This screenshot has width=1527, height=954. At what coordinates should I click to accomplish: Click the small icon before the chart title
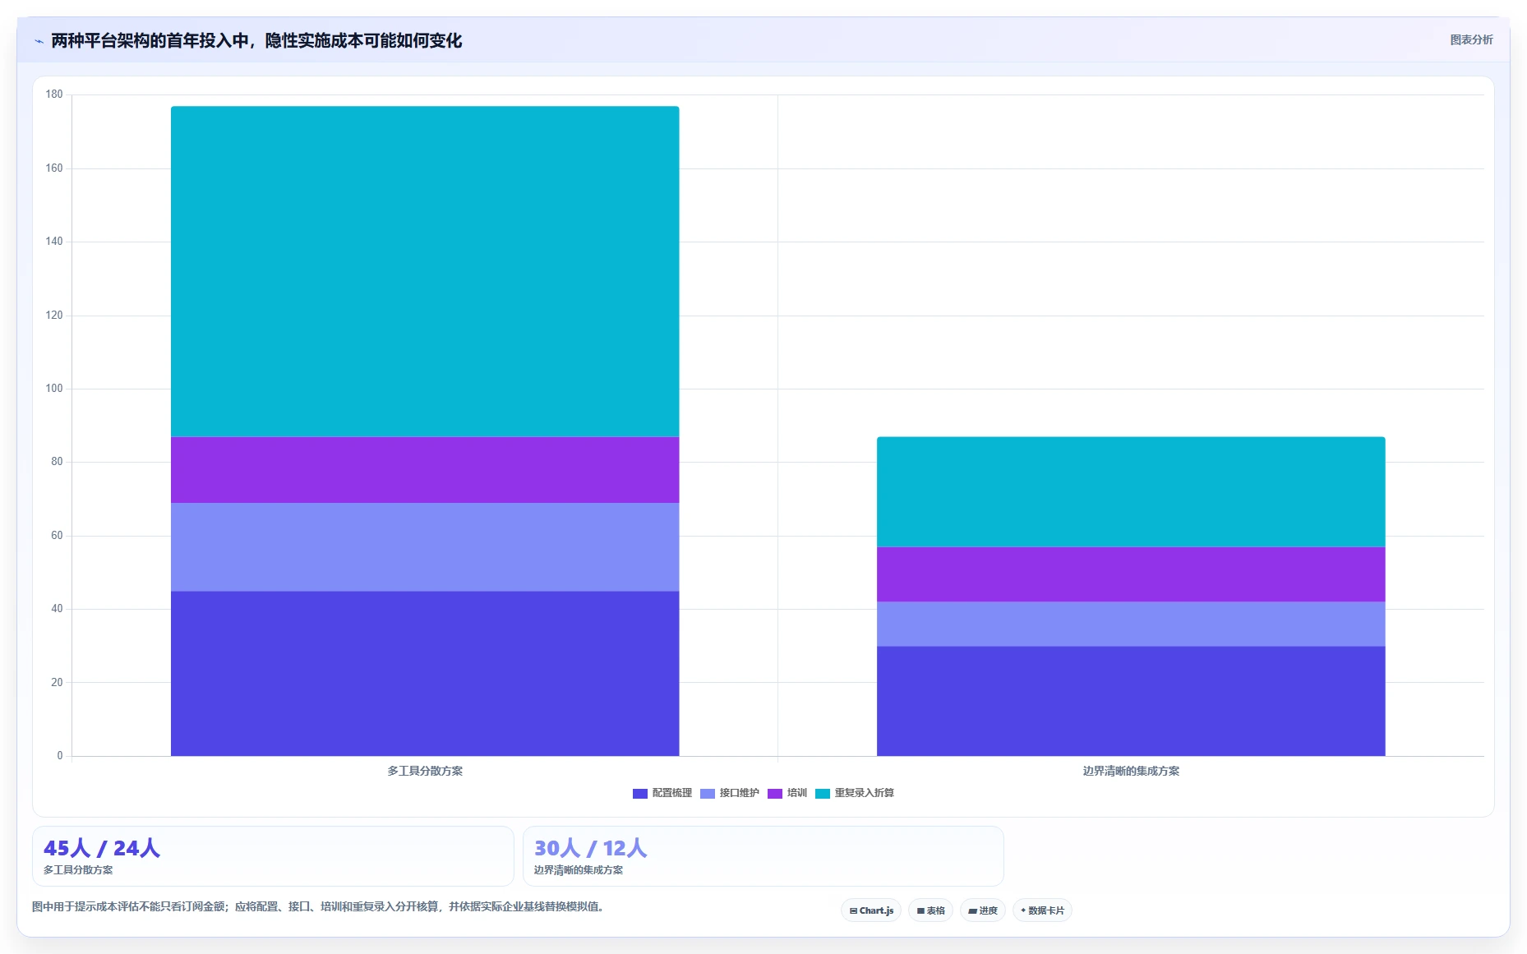(x=39, y=41)
